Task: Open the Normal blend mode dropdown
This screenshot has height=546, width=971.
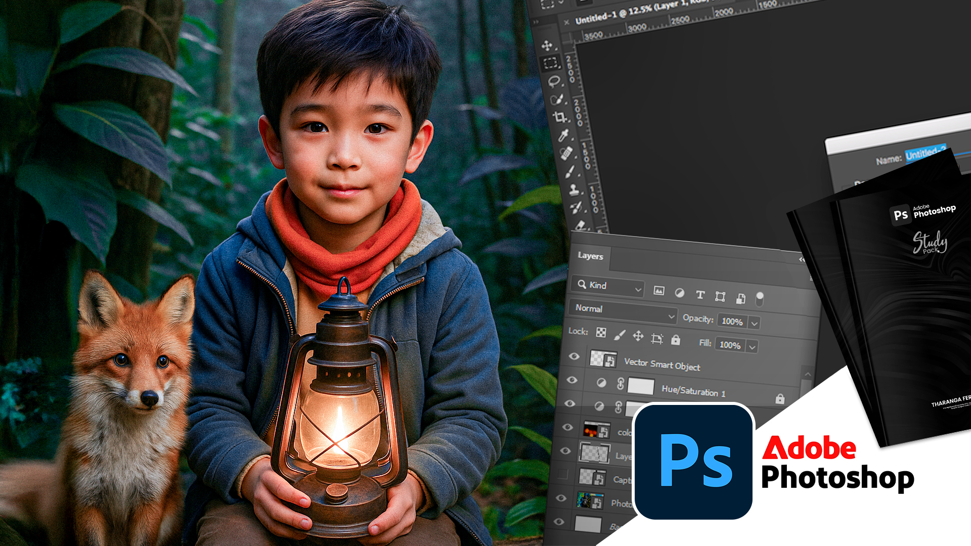Action: (623, 312)
